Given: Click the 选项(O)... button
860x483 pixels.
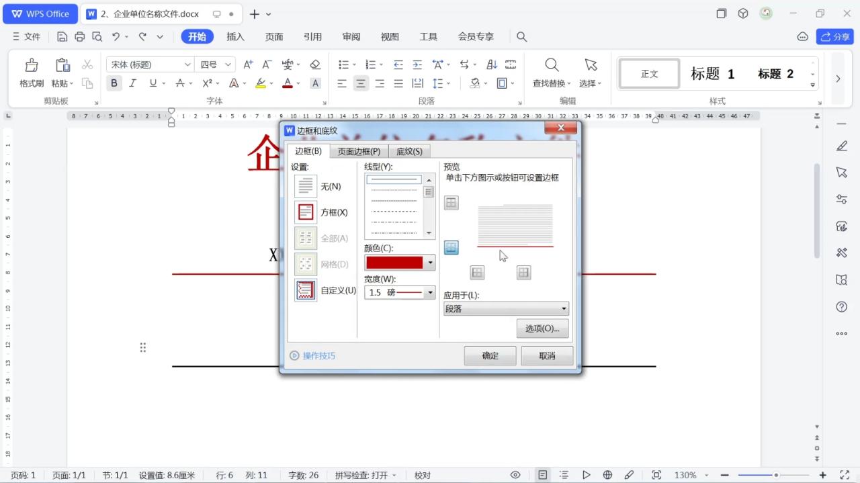Looking at the screenshot, I should [x=542, y=328].
